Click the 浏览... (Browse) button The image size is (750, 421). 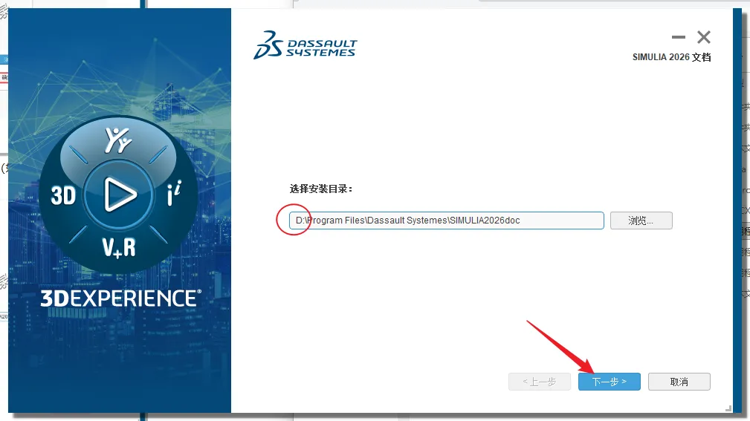tap(641, 221)
